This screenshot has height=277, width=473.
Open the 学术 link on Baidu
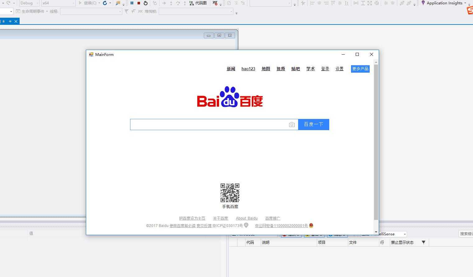(x=311, y=69)
